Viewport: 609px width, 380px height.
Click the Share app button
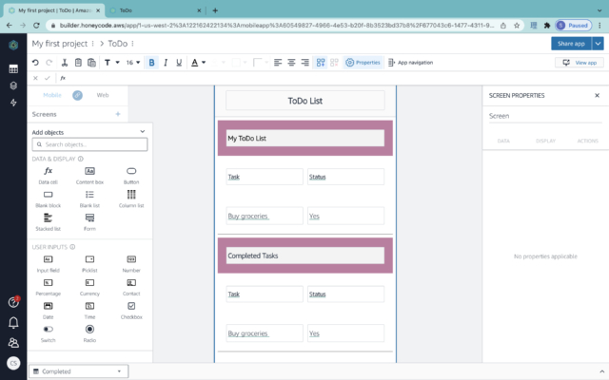point(571,44)
